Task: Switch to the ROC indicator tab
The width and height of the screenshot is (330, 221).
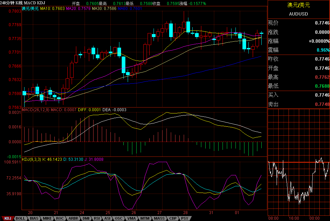Action: (x=60, y=218)
